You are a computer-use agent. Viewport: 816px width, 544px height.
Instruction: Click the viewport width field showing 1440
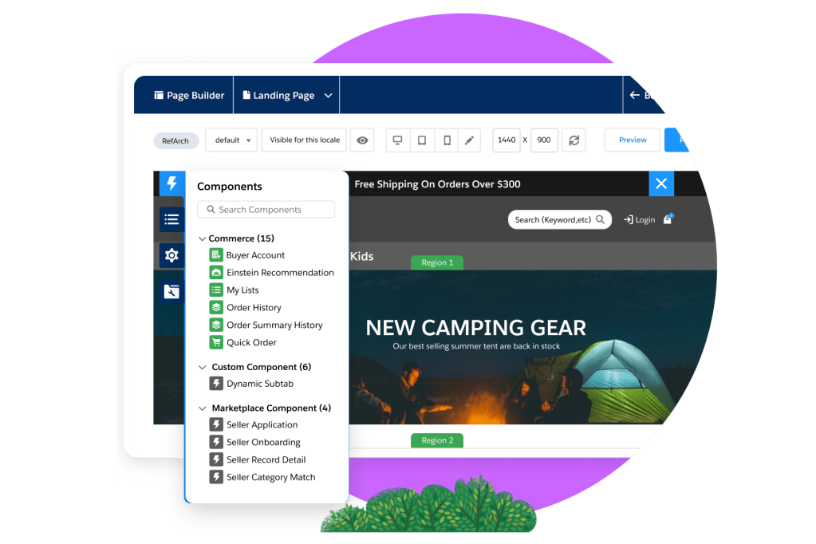pyautogui.click(x=507, y=140)
